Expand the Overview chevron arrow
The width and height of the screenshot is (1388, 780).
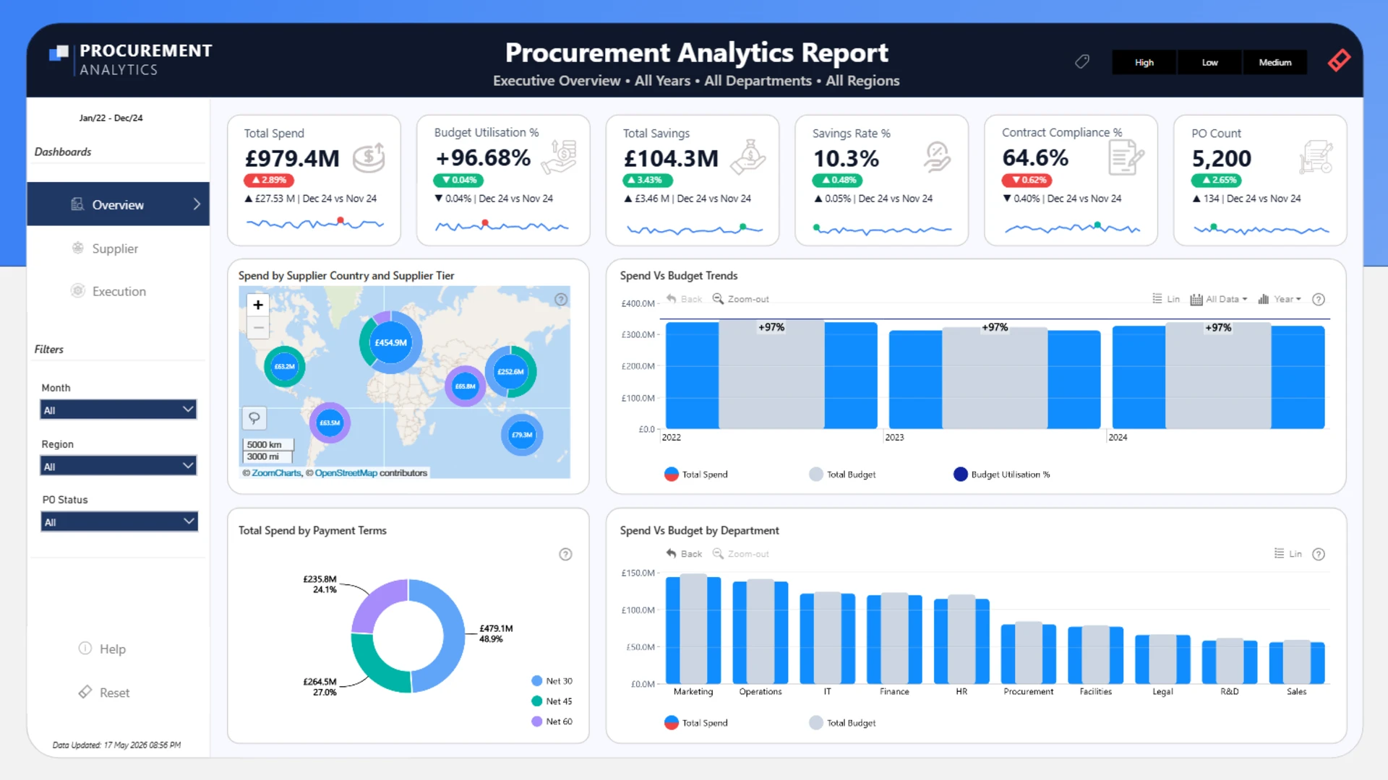197,204
